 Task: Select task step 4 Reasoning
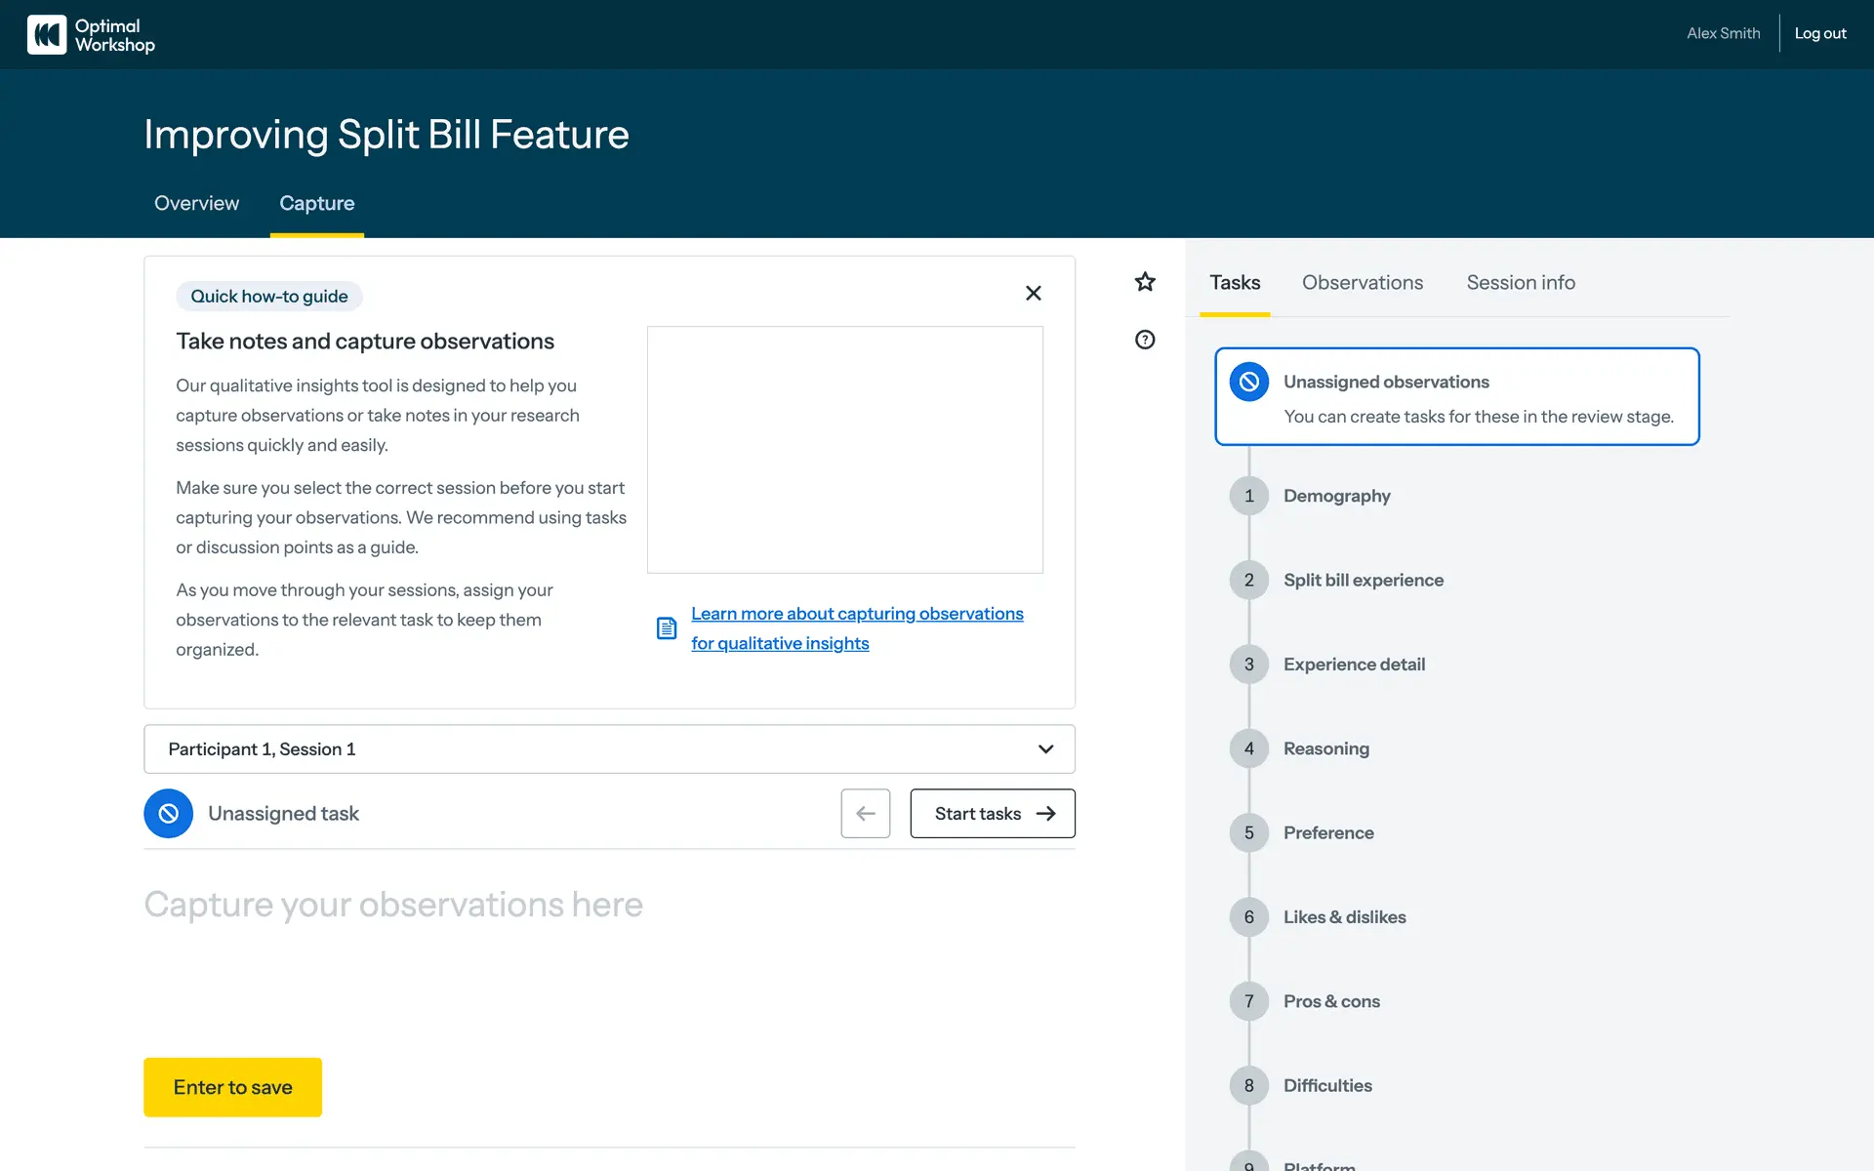click(x=1325, y=748)
